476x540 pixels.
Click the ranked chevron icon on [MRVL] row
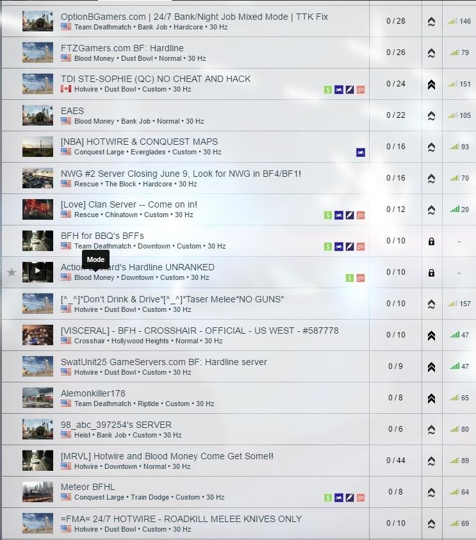pos(431,461)
